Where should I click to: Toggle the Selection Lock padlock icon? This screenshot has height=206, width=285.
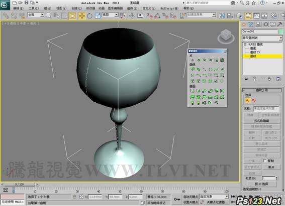click(74, 197)
